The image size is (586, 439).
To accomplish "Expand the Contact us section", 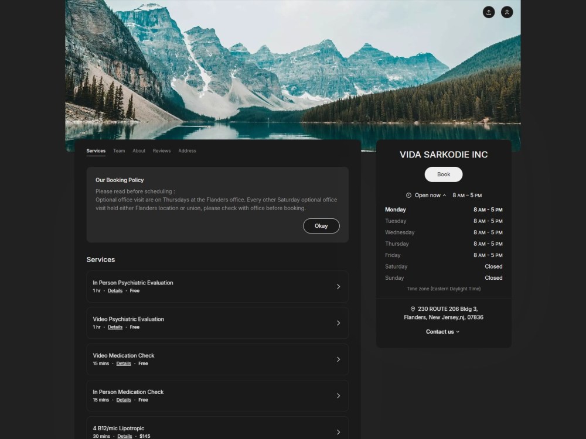I will coord(443,331).
